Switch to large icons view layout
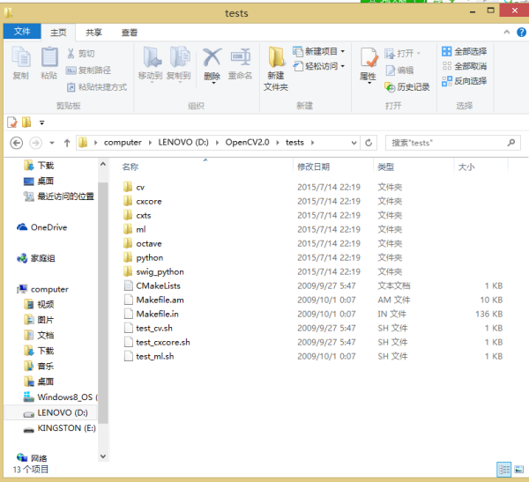 click(519, 469)
